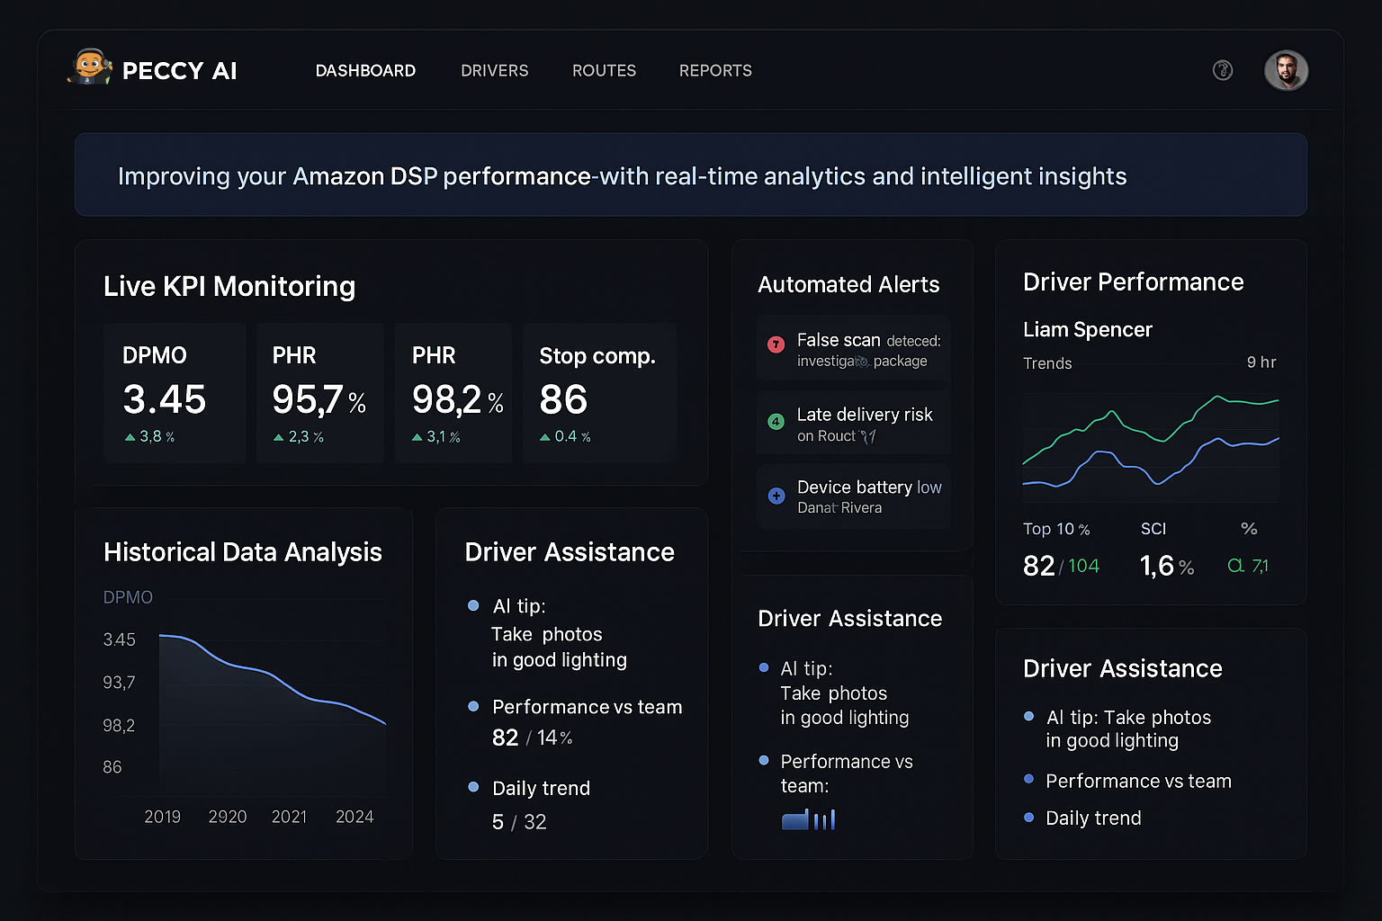Image resolution: width=1382 pixels, height=921 pixels.
Task: Click the up arrow beside 3,1 %
Action: (417, 437)
